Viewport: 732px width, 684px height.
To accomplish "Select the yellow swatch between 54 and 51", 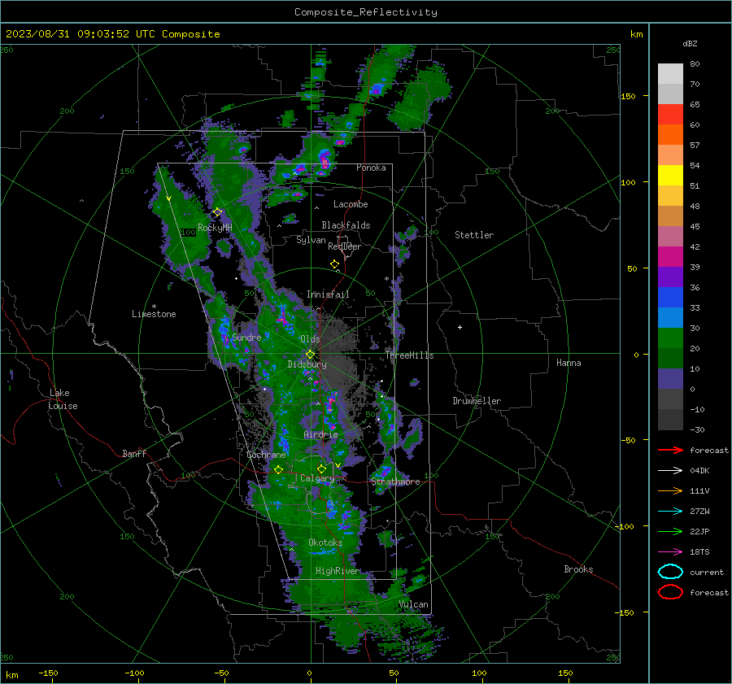I will [x=670, y=175].
